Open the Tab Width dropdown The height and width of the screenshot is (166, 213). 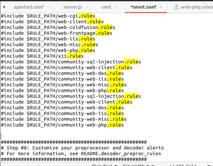tap(138, 165)
